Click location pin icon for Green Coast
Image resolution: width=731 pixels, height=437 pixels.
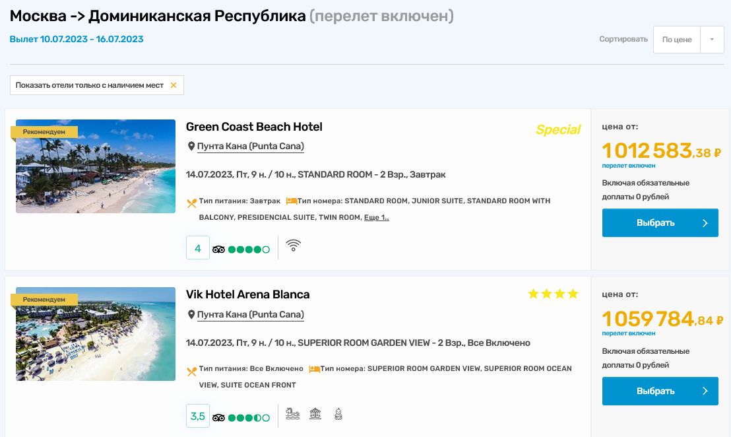tap(191, 147)
